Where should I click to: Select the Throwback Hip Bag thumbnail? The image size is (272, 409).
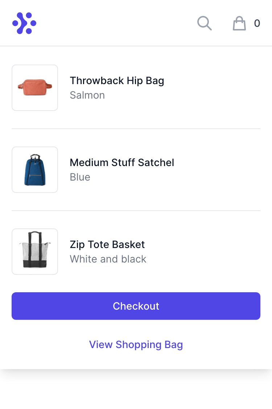click(x=35, y=88)
